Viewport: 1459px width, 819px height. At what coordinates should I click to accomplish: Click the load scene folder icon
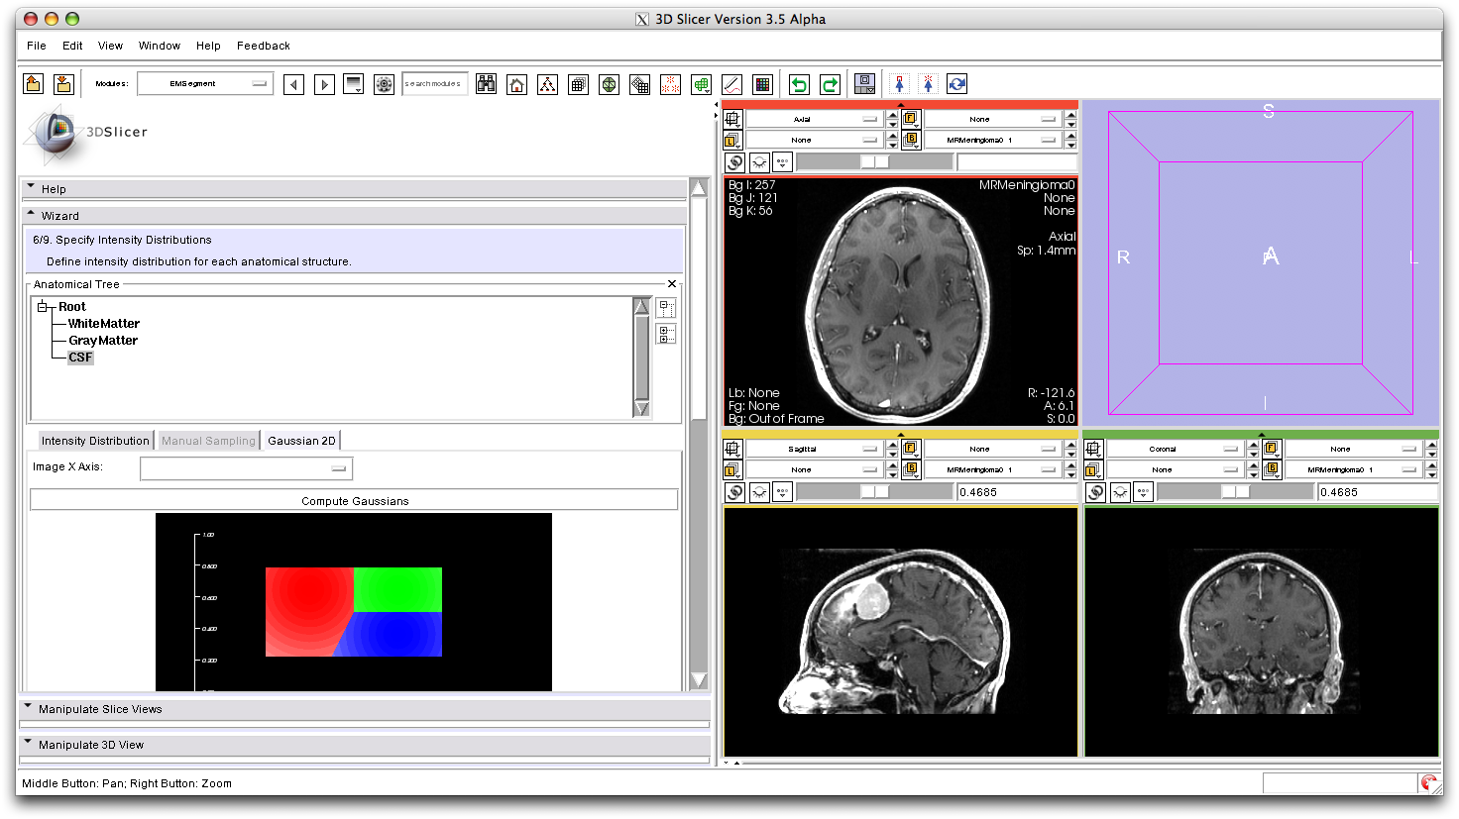pos(33,84)
